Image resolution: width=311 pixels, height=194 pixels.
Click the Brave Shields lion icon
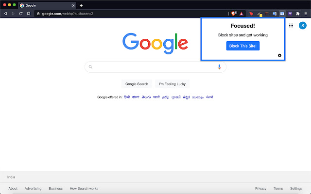tap(233, 14)
